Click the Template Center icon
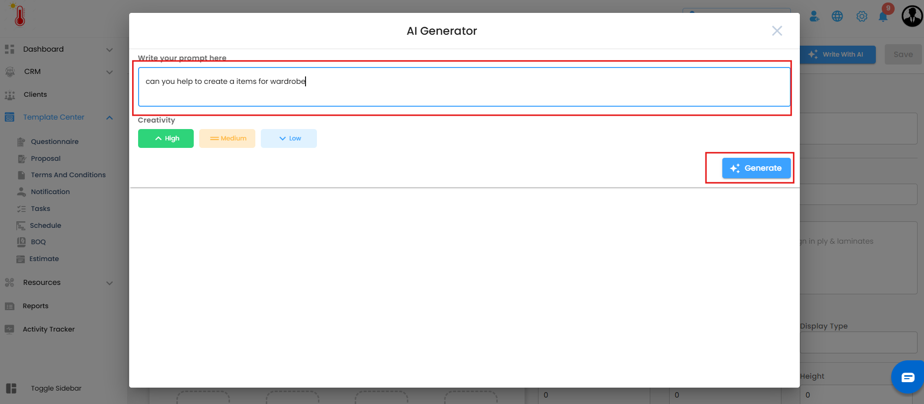The image size is (924, 404). tap(9, 117)
